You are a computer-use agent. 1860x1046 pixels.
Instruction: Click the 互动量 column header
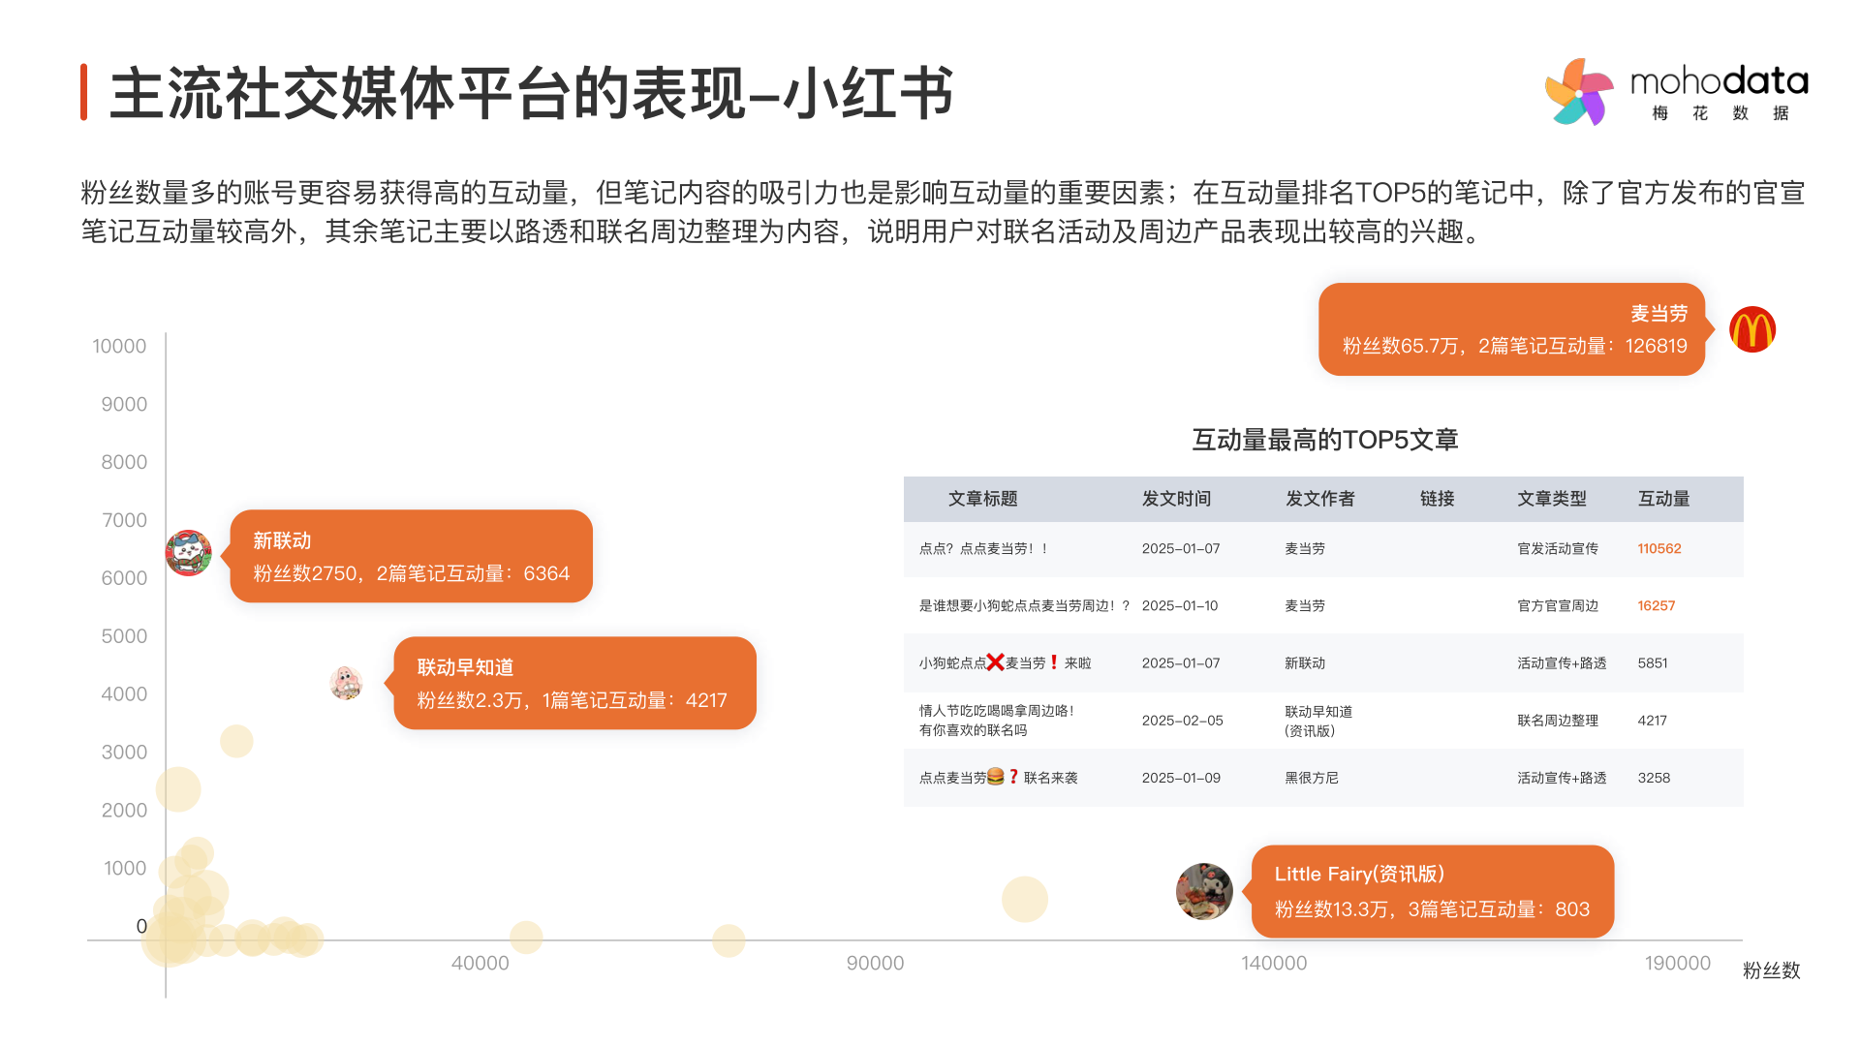(1663, 499)
